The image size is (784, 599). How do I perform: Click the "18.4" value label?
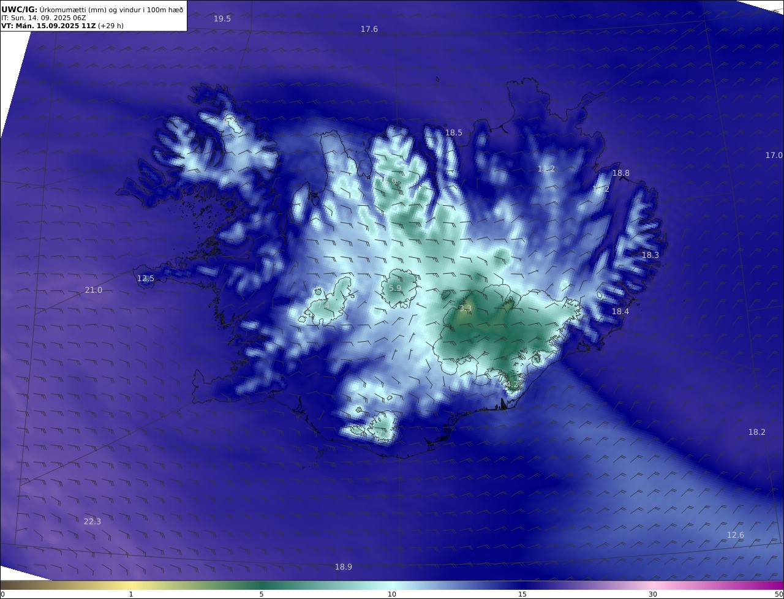pos(620,312)
